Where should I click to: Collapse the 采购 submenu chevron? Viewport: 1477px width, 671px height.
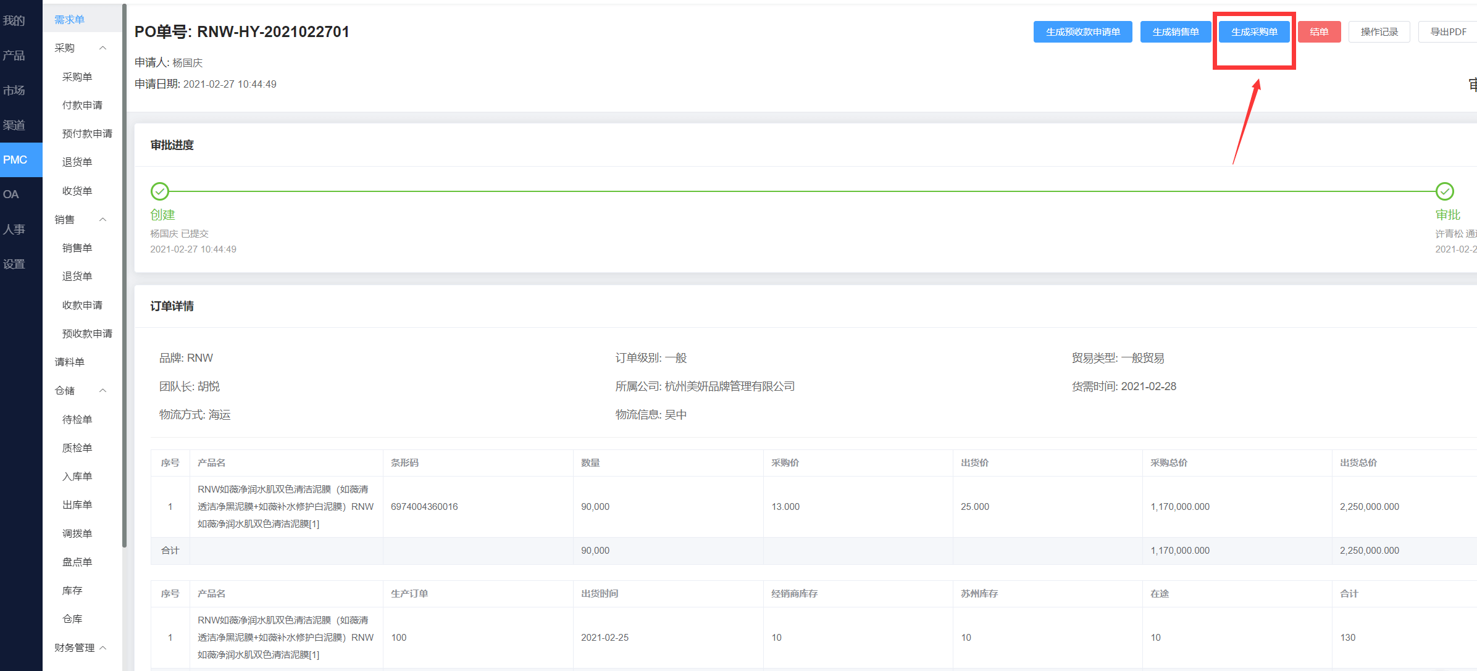103,48
